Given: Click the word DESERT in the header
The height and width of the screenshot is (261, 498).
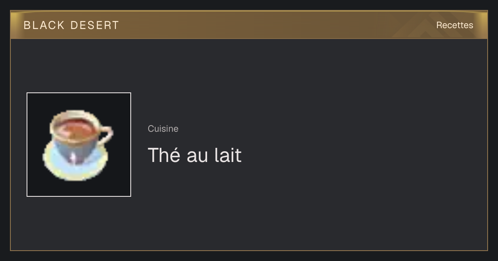Looking at the screenshot, I should click(x=95, y=25).
